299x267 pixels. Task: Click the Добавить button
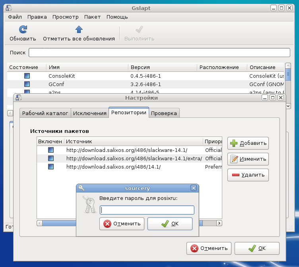[248, 143]
